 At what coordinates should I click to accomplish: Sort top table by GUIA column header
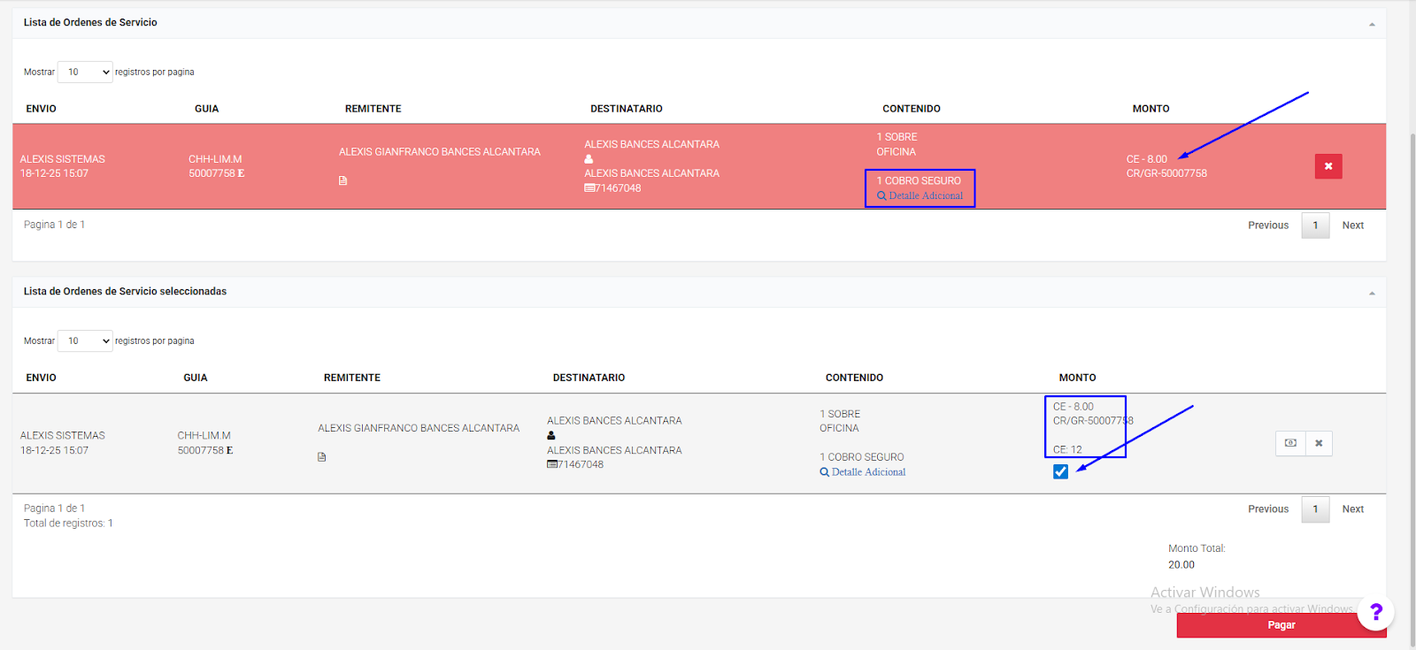pyautogui.click(x=206, y=109)
